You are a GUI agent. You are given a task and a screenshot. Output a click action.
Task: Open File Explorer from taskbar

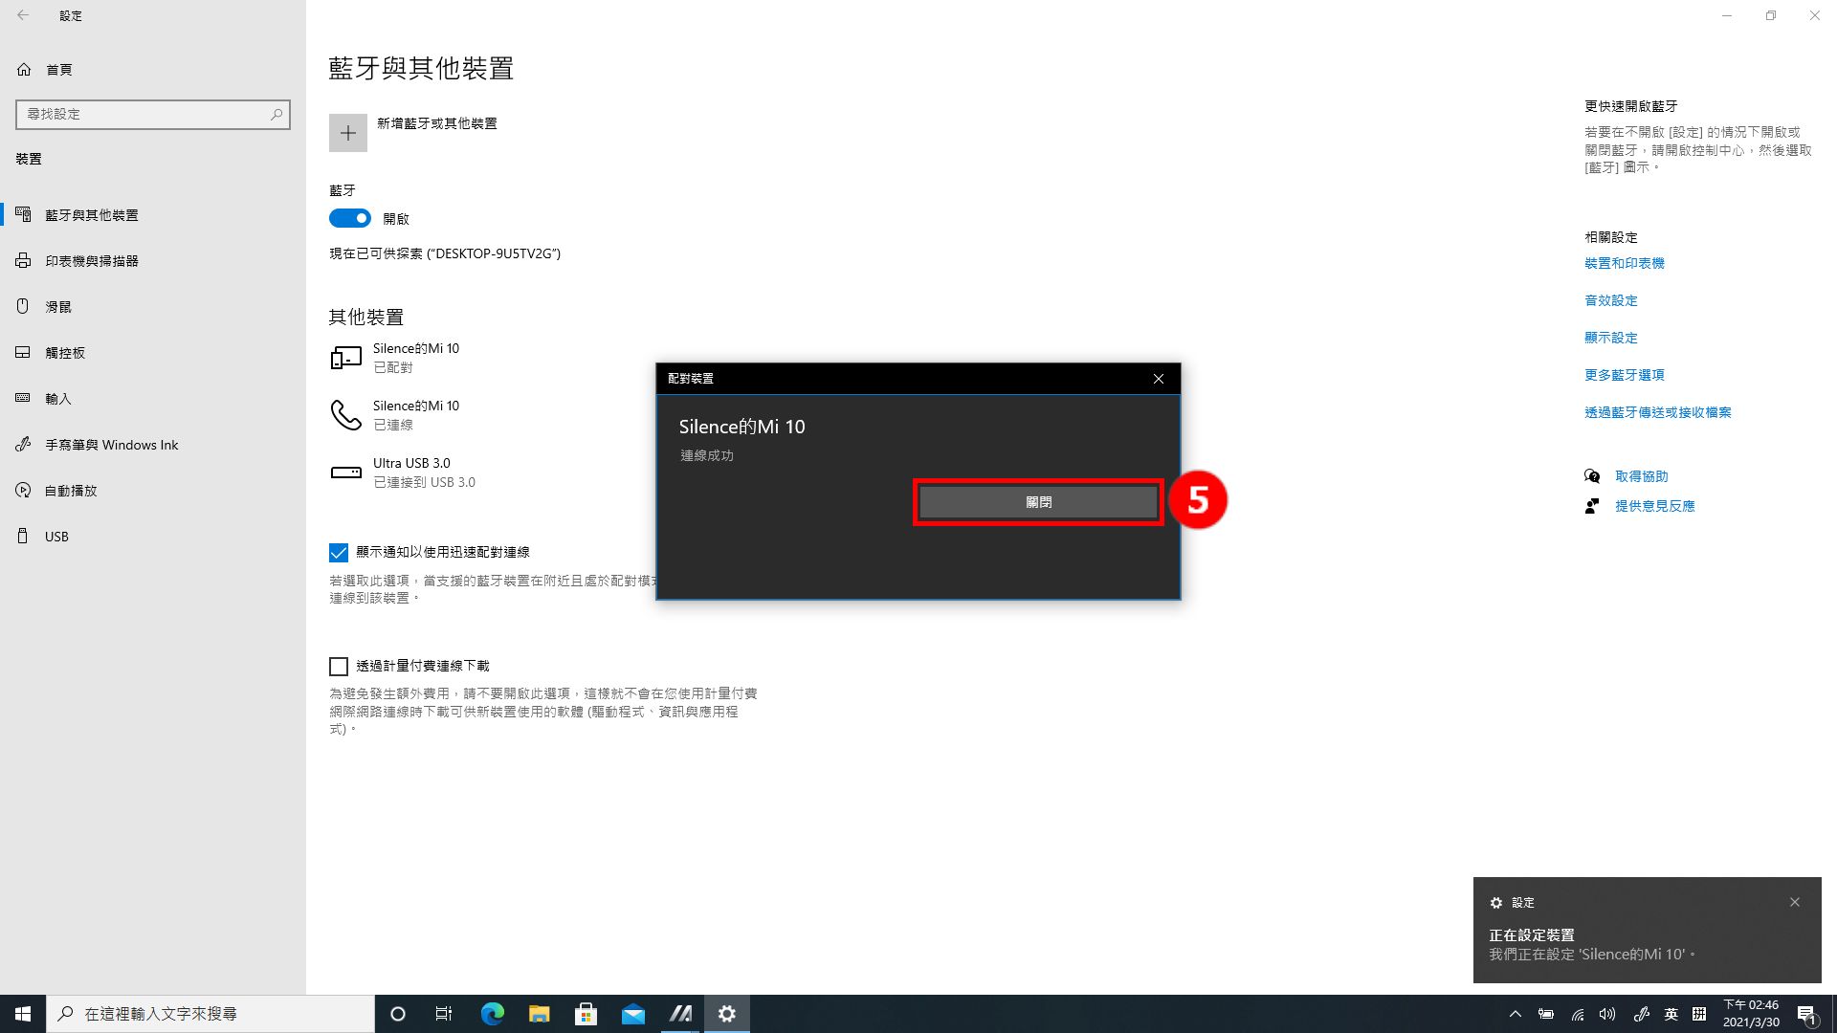point(539,1014)
